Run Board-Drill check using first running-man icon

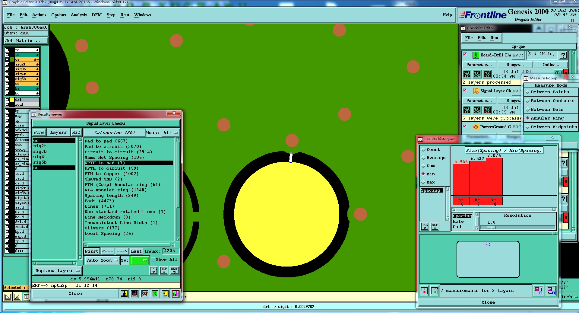point(467,74)
